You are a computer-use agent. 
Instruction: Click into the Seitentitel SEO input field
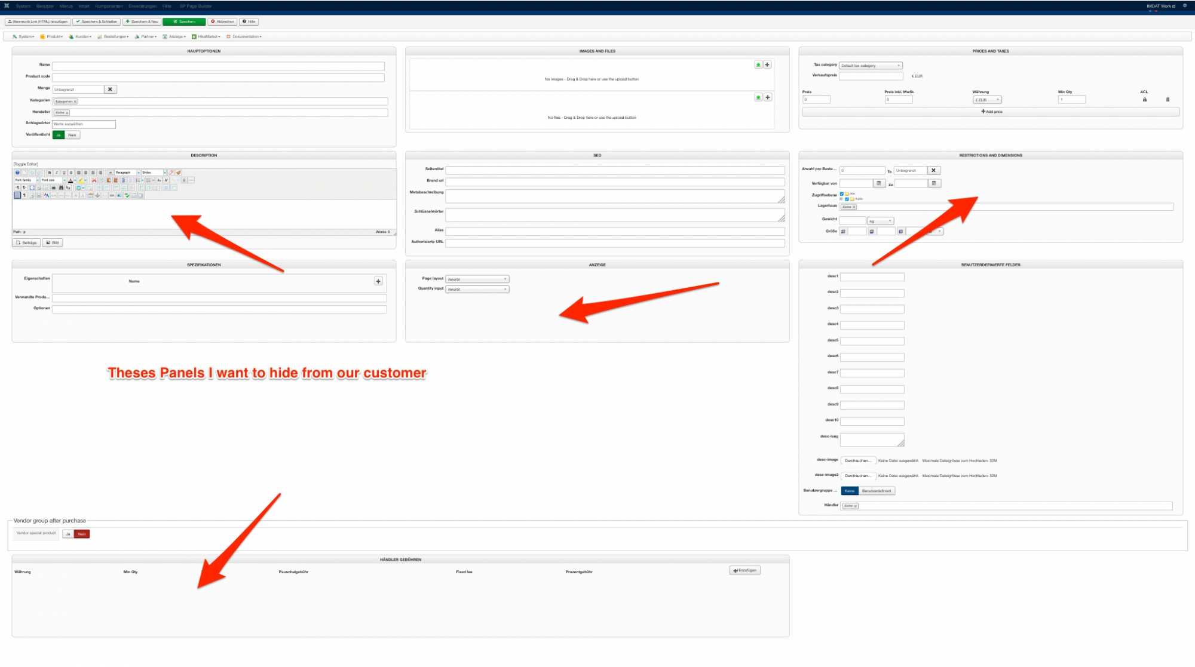614,170
